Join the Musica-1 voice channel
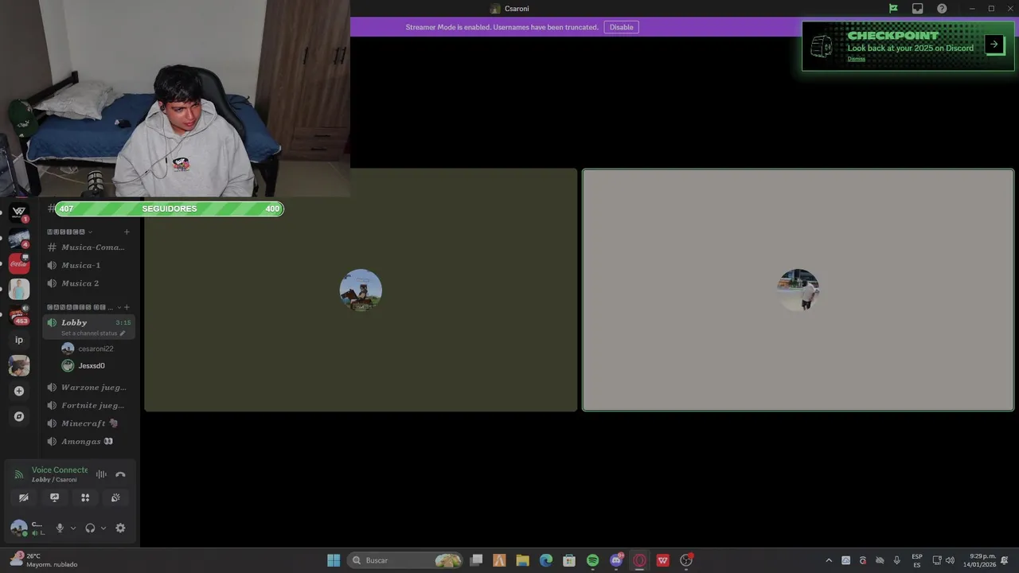The height and width of the screenshot is (573, 1019). [89, 265]
